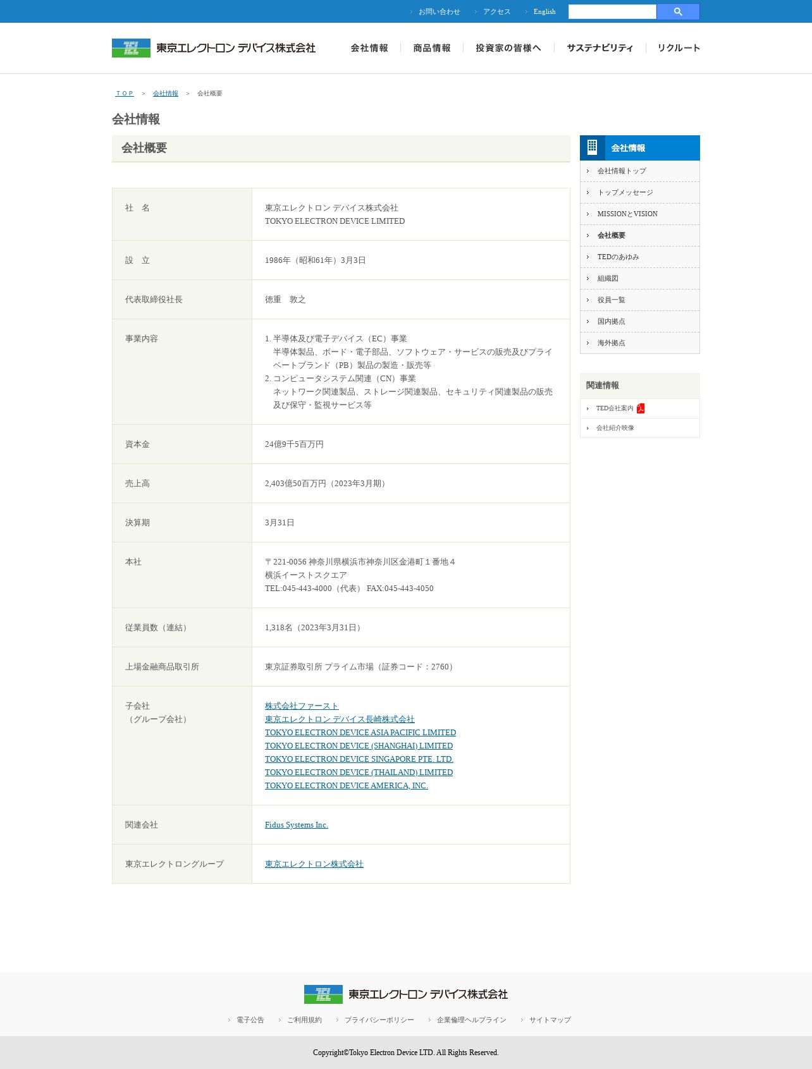Open 東京エレクトロン デバイス長崎株式会社 link
The width and height of the screenshot is (812, 1069).
340,719
